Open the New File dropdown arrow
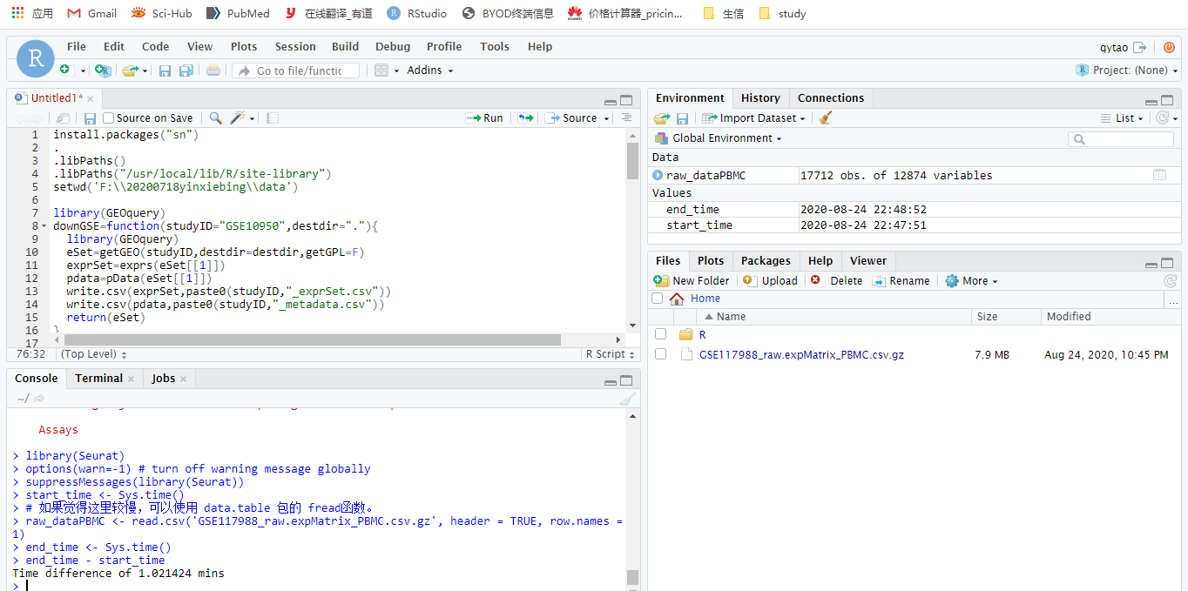Screen dimensions: 1188x591 (x=84, y=71)
